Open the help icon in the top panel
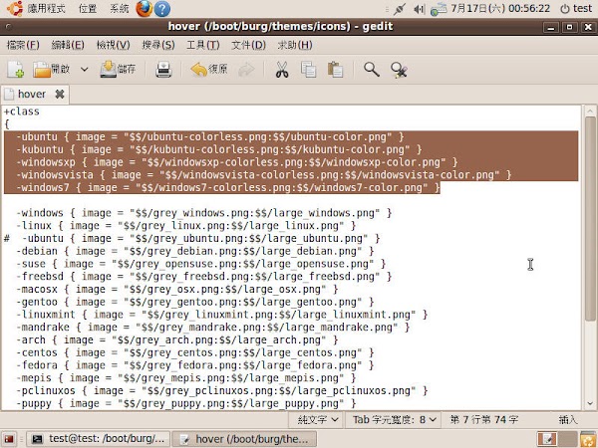This screenshot has width=598, height=448. [162, 9]
